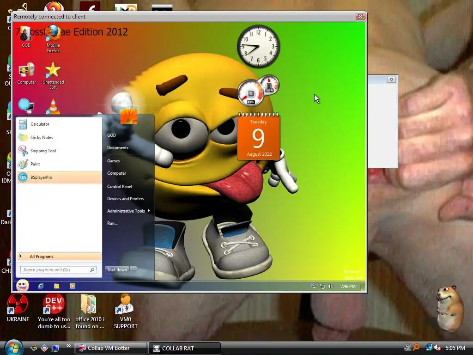Click the monitor icon in quick launch
The width and height of the screenshot is (473, 355).
coord(55,348)
